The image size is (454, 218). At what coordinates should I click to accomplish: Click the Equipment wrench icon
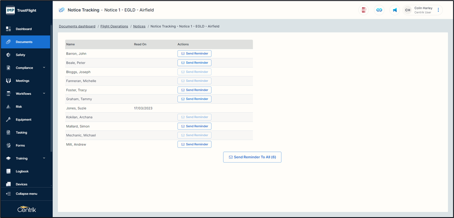(8, 119)
